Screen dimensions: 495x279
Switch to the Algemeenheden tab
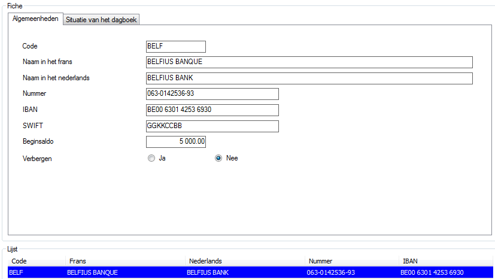(x=35, y=19)
